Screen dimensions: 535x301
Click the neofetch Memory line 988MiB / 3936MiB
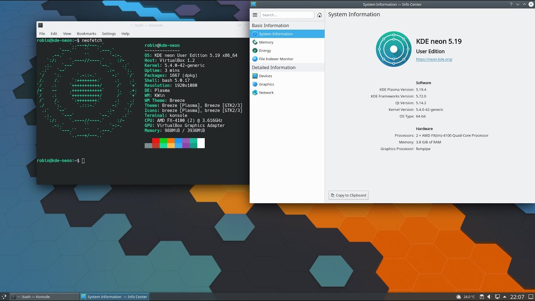pyautogui.click(x=175, y=131)
